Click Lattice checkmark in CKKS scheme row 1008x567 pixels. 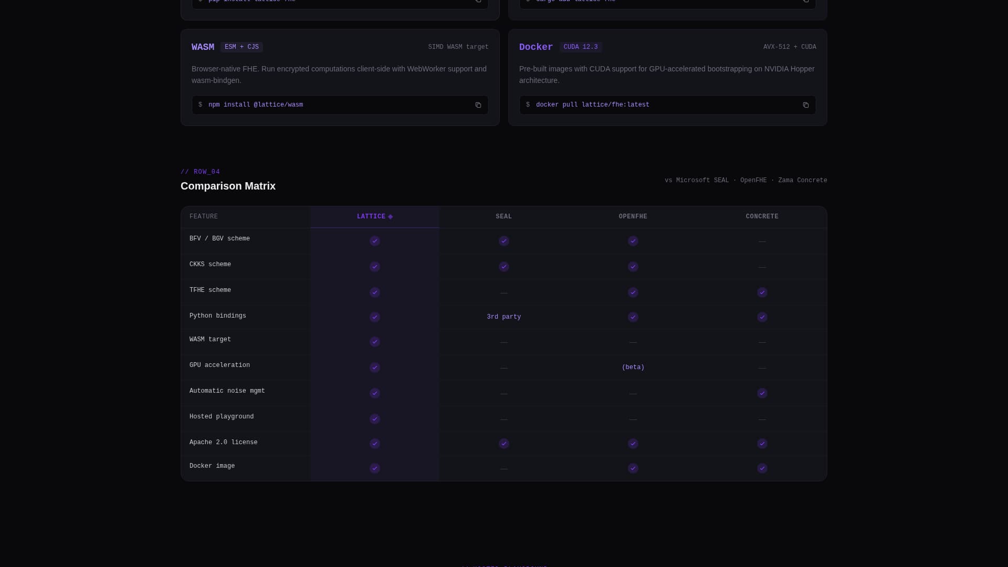[375, 267]
